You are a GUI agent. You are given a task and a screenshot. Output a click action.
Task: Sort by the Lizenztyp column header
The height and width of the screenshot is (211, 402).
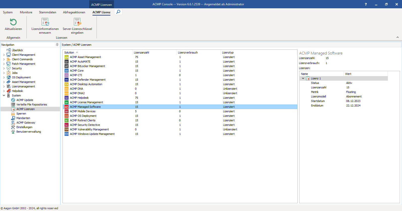228,52
